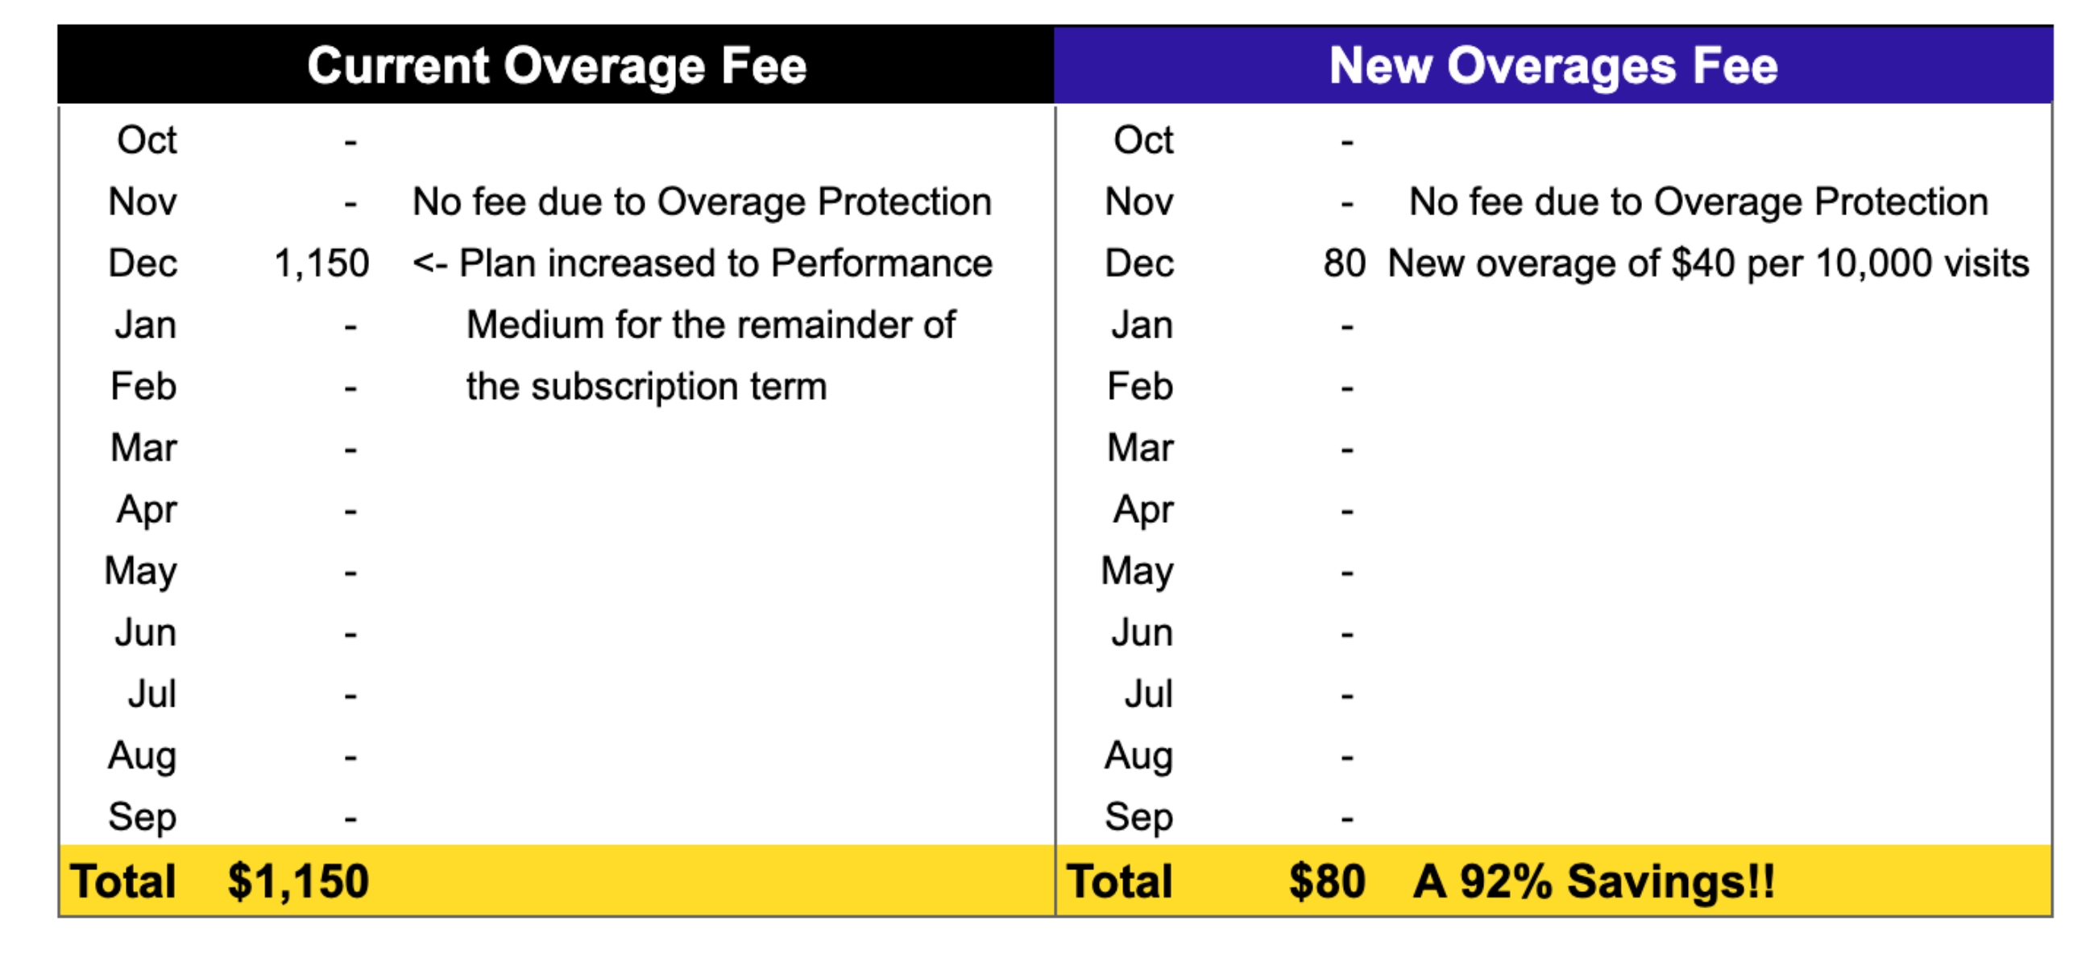Select Medium for the remainder of text
This screenshot has height=962, width=2098.
coord(710,324)
